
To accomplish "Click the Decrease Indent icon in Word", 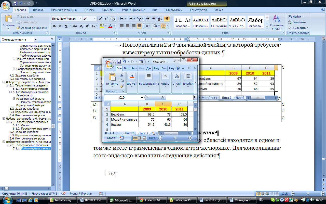I will point(147,19).
